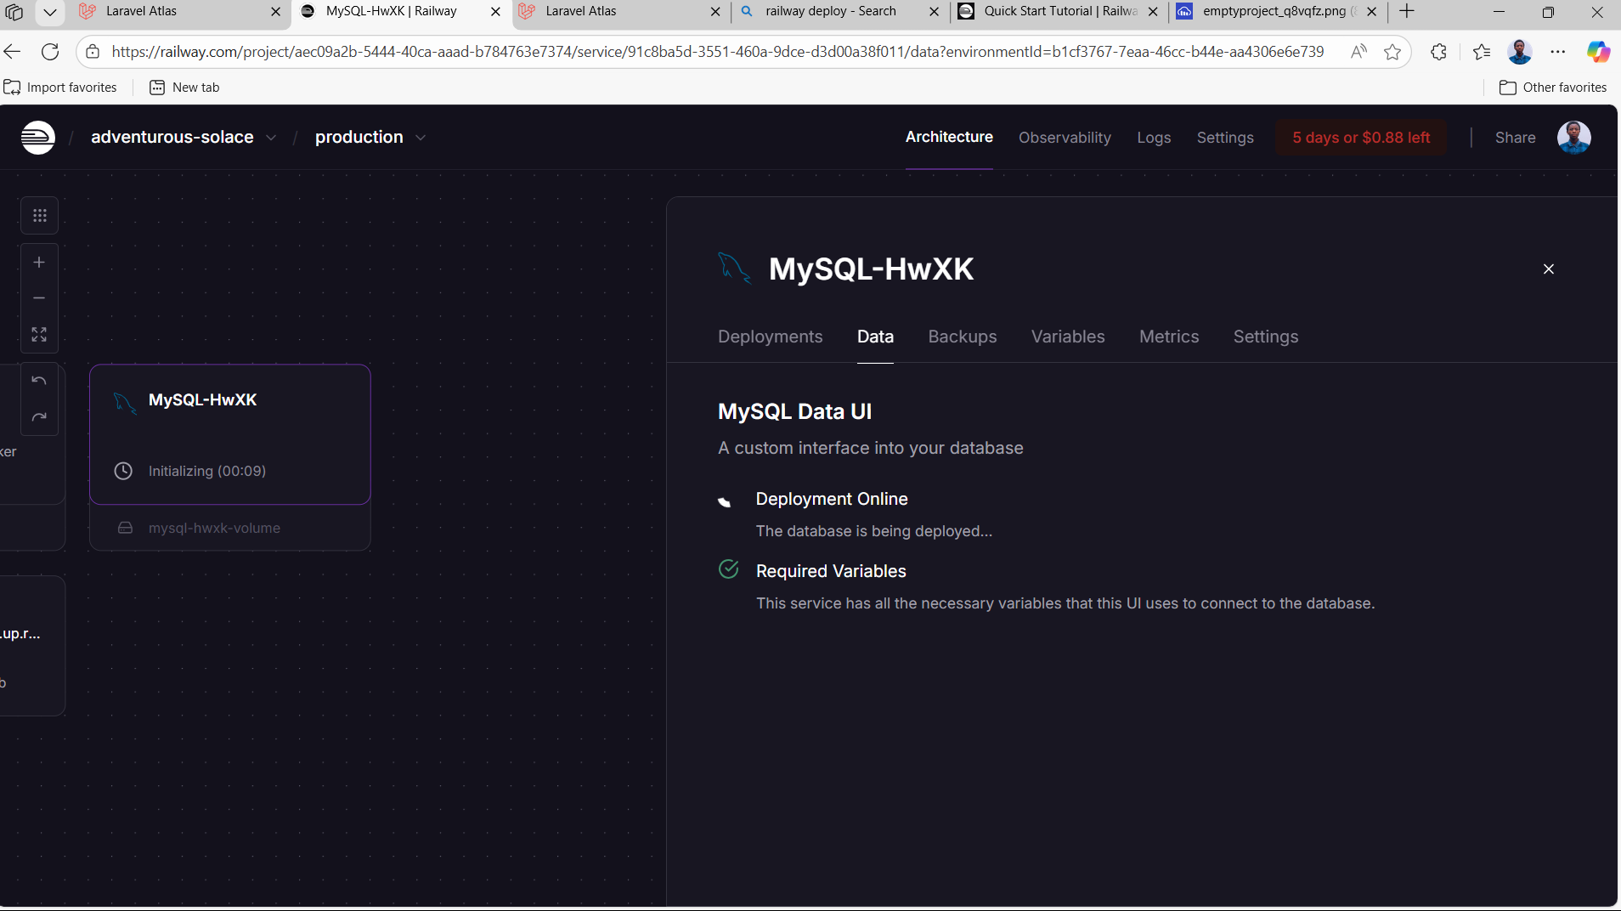Open the New tab bookmark
The height and width of the screenshot is (911, 1621).
pyautogui.click(x=184, y=88)
